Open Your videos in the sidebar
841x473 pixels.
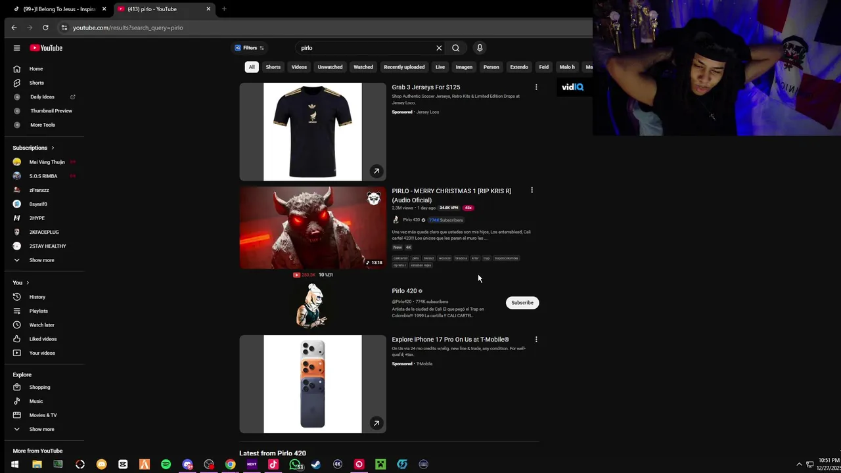click(42, 353)
